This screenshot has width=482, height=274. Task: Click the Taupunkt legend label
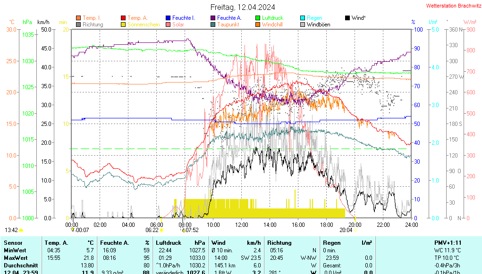229,25
